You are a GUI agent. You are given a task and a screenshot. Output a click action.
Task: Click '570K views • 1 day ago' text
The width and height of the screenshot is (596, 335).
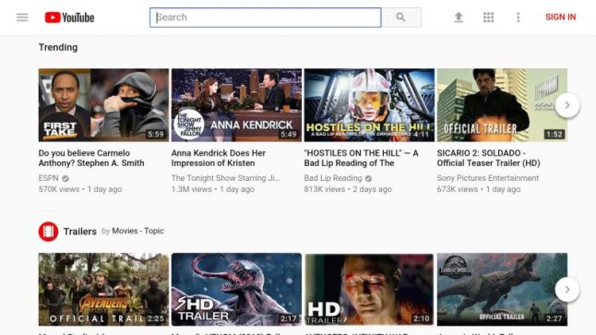click(x=80, y=189)
